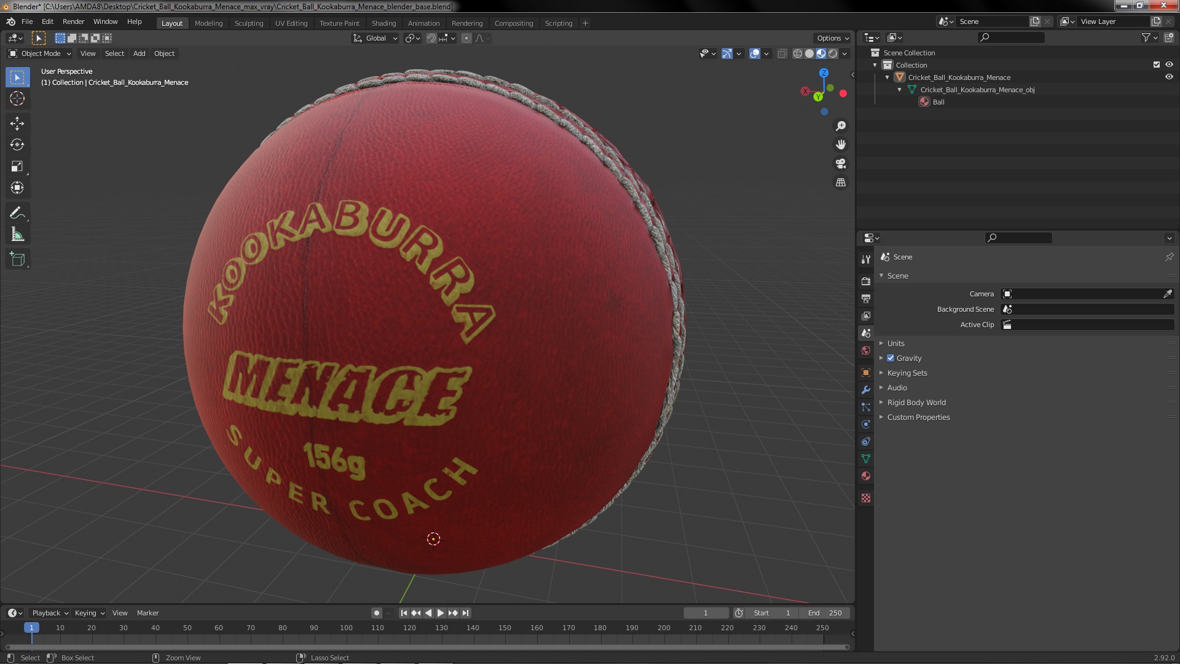The image size is (1180, 664).
Task: Open Render properties tab
Action: click(x=866, y=281)
